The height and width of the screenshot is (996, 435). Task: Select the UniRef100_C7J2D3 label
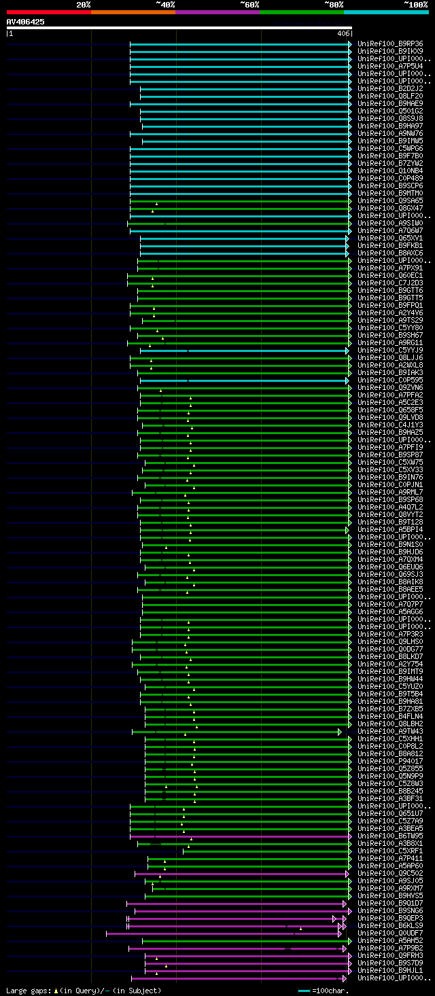(390, 283)
